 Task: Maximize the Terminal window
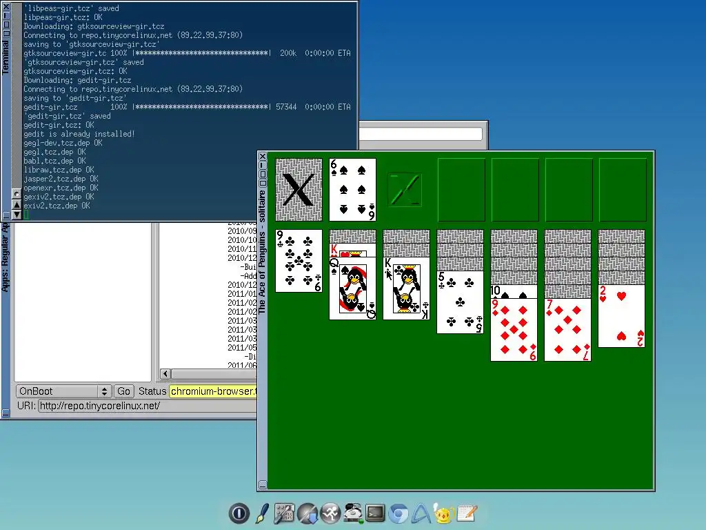tap(6, 24)
